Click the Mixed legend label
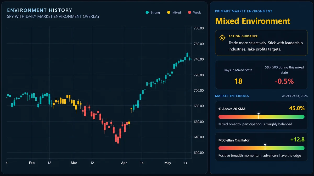Viewport: 314px width, 176px height. (x=177, y=13)
